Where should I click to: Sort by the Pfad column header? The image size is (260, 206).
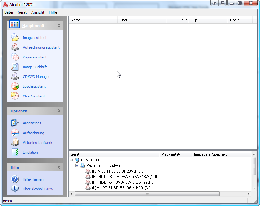(142, 20)
